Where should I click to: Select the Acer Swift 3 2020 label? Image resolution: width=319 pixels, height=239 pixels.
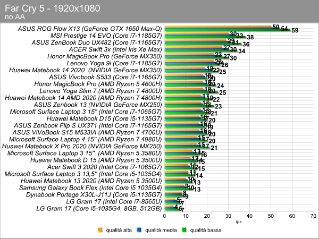[105, 167]
